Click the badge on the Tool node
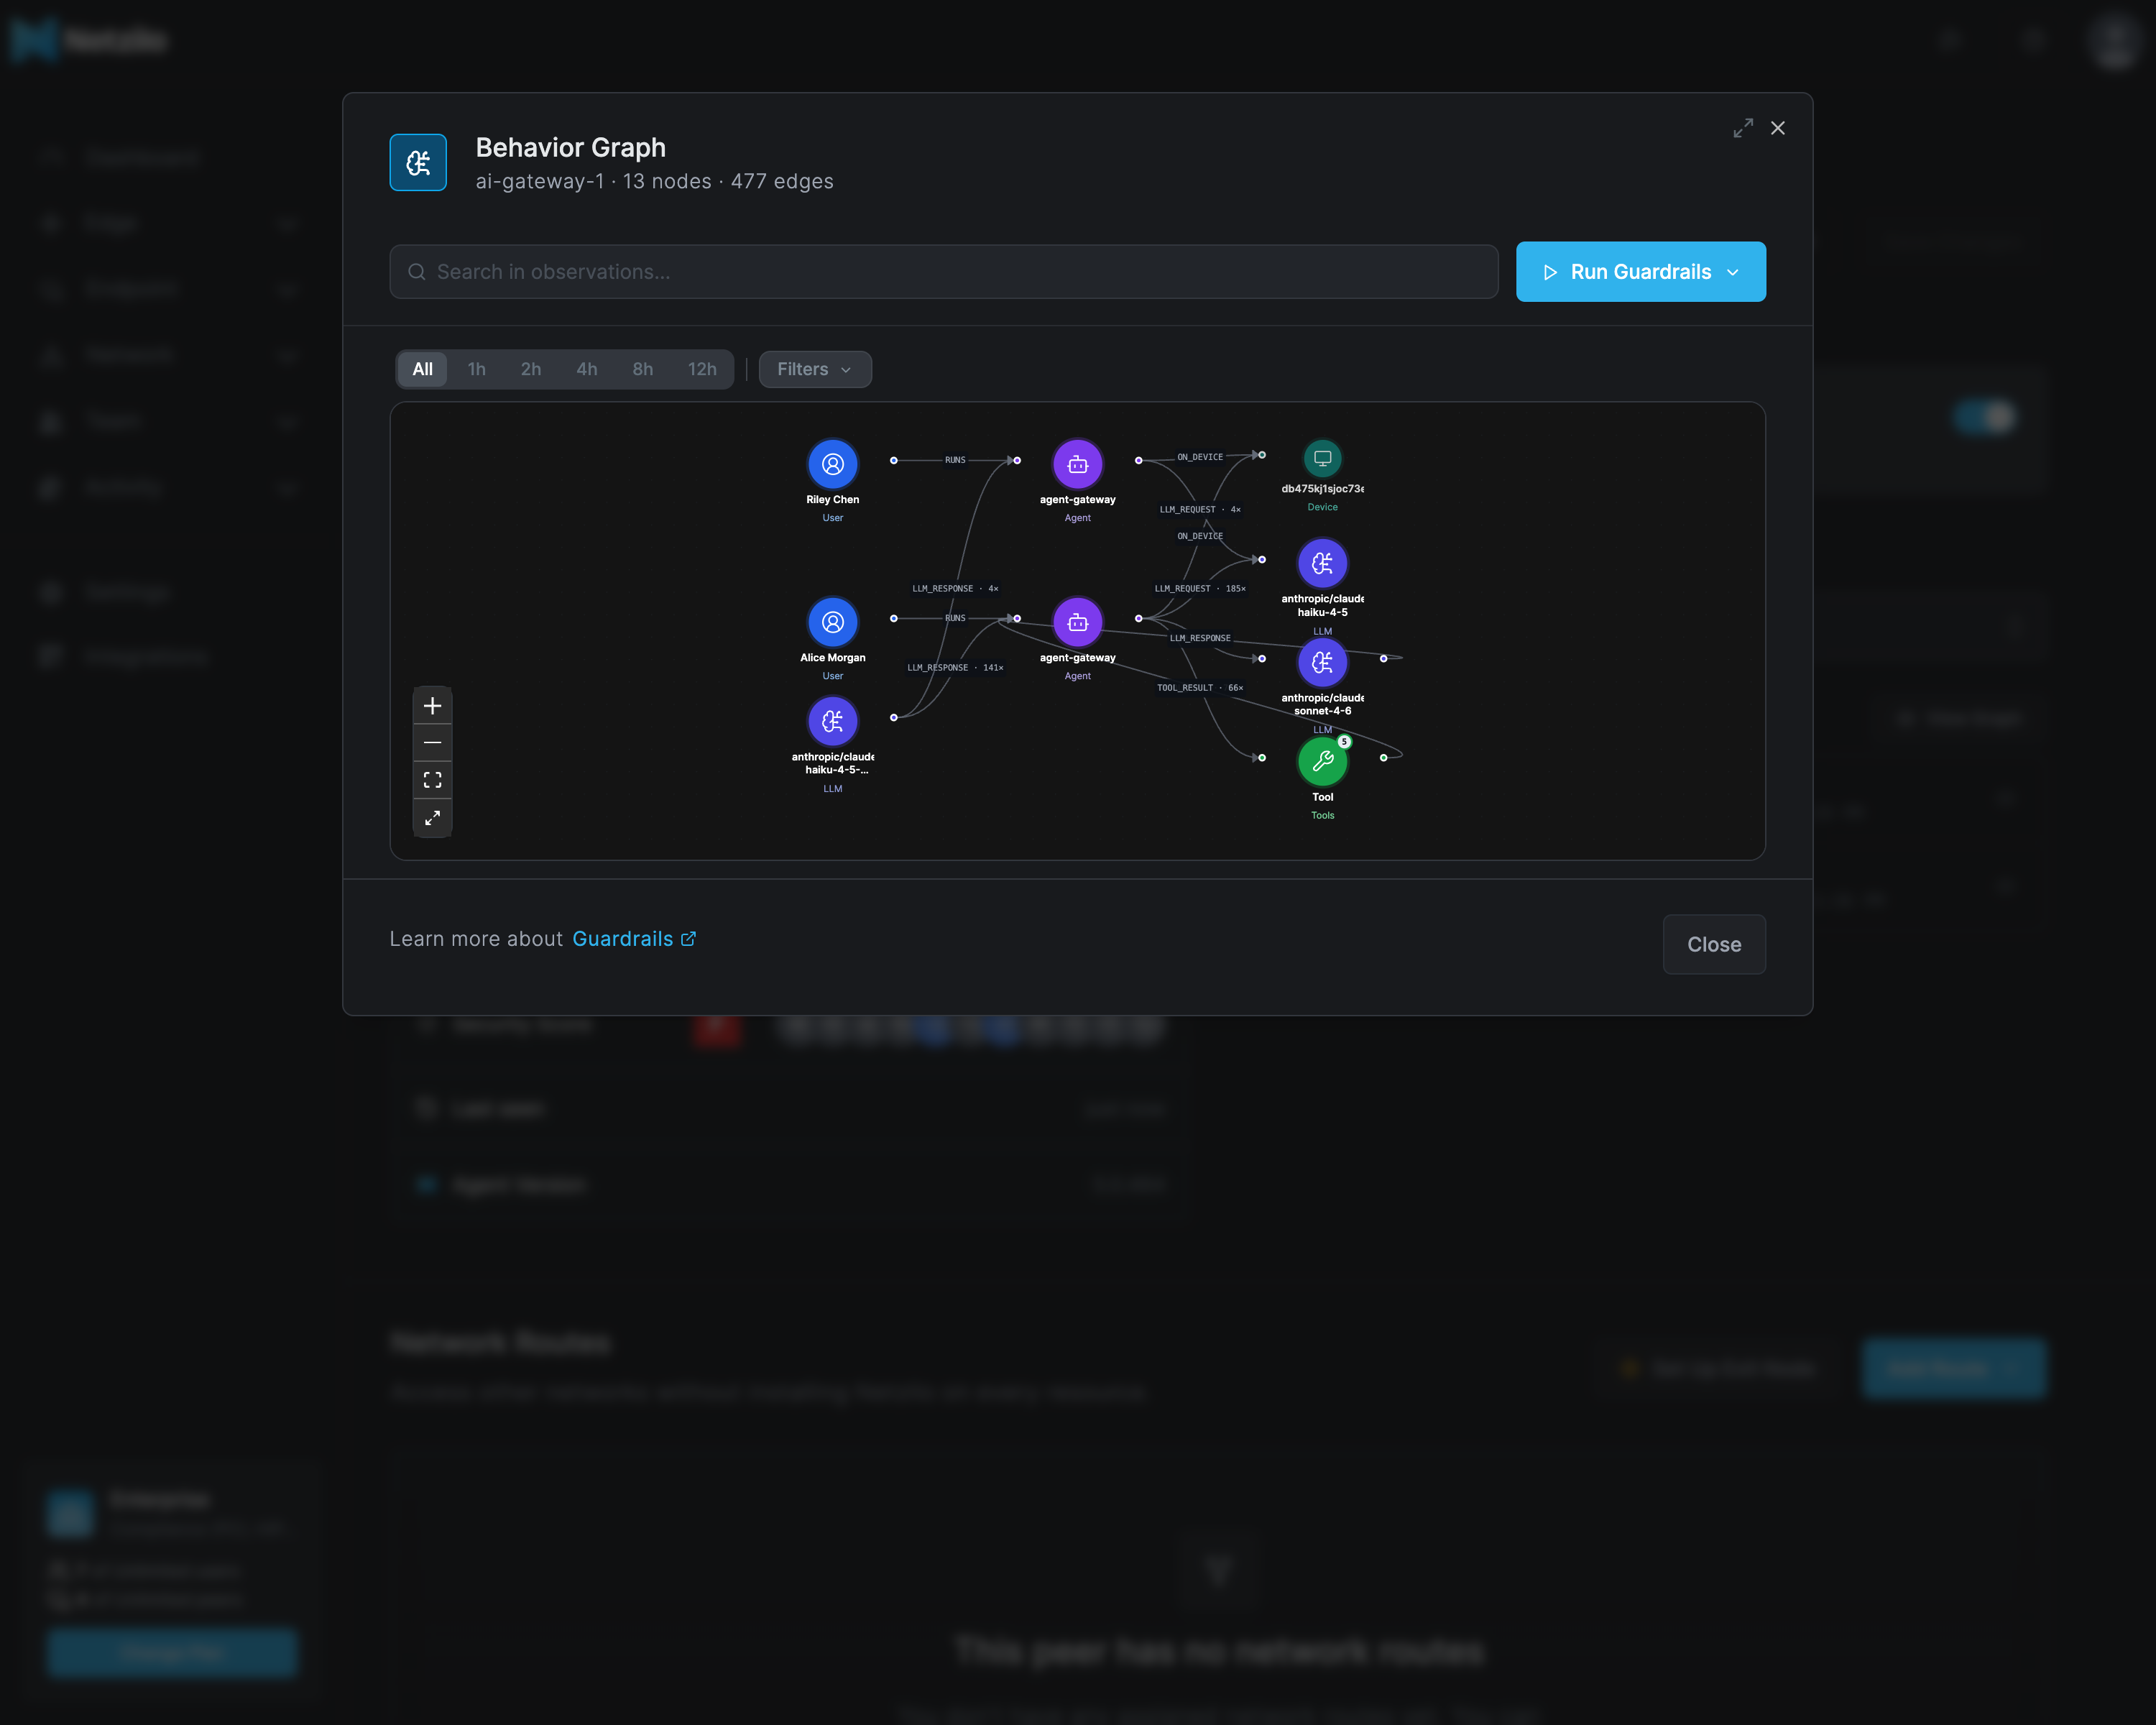Screen dimensions: 2156x1725 1345,742
